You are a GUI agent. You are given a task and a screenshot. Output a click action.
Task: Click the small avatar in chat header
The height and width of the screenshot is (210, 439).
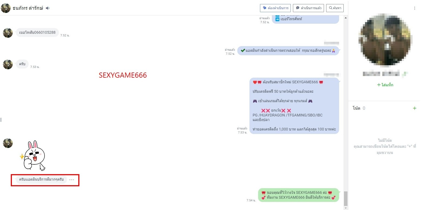click(6, 8)
